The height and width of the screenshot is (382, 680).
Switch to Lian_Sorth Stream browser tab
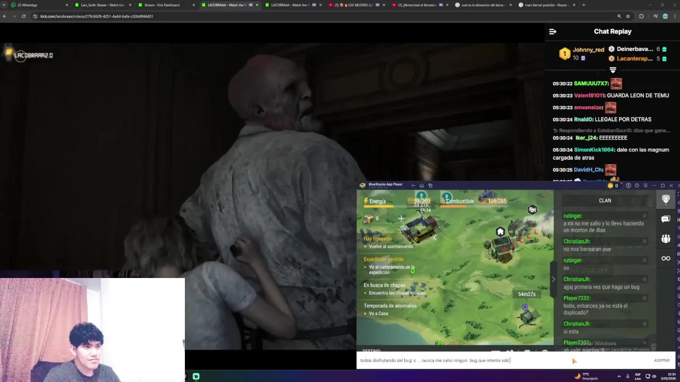point(103,5)
